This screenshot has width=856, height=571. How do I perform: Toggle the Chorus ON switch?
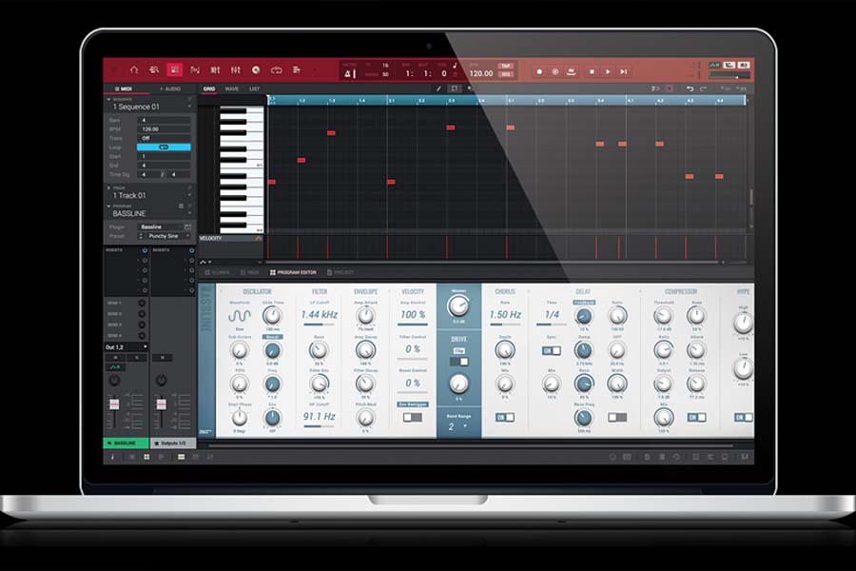[x=504, y=417]
